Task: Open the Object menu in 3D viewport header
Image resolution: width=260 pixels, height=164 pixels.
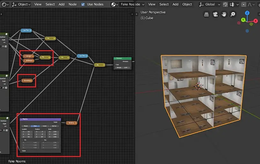Action: point(187,4)
